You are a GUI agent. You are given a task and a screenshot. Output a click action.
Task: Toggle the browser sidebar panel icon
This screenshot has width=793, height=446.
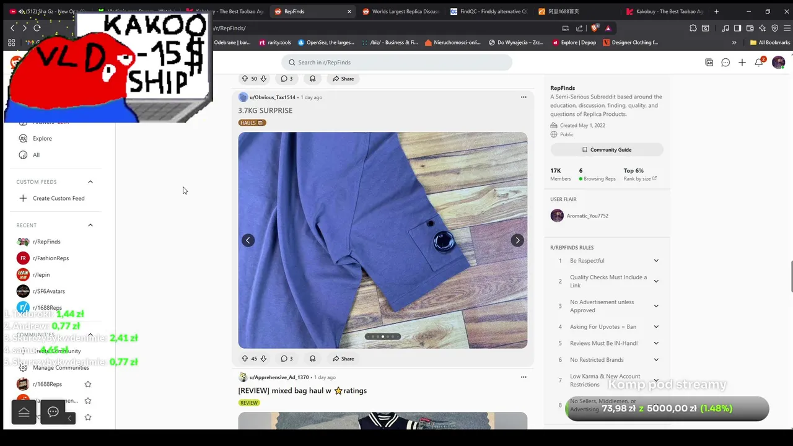coord(737,28)
